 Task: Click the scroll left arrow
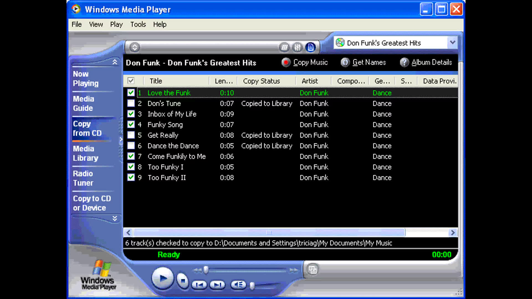[x=128, y=233]
